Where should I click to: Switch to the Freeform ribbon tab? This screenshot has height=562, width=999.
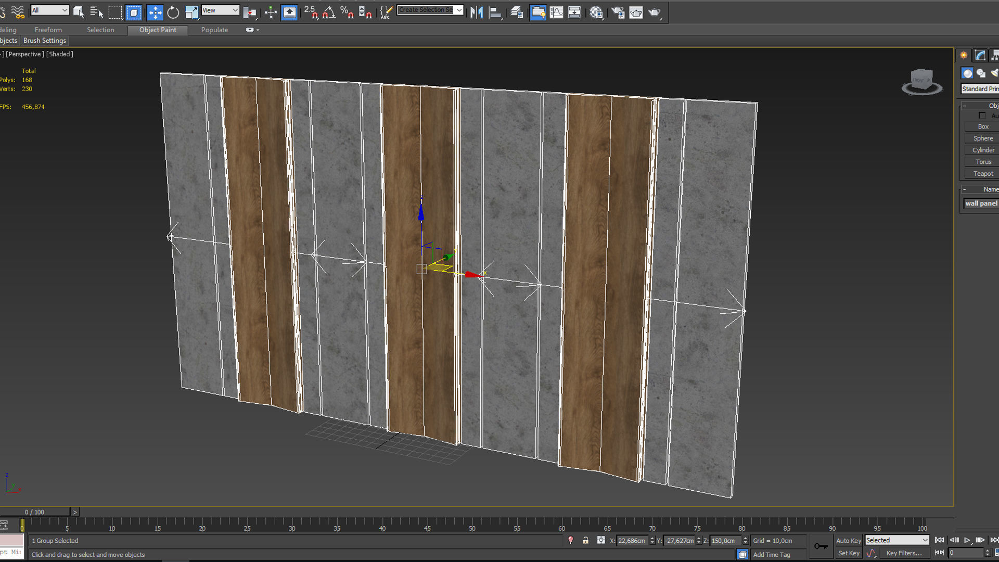click(x=48, y=30)
